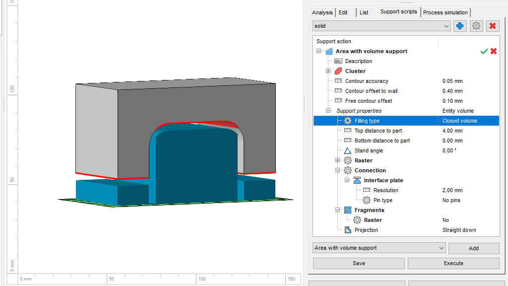Expand the Cluster tree node
This screenshot has width=508, height=286.
point(328,71)
